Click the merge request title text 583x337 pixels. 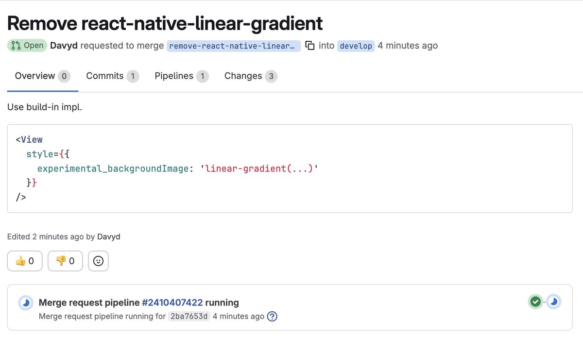[165, 23]
